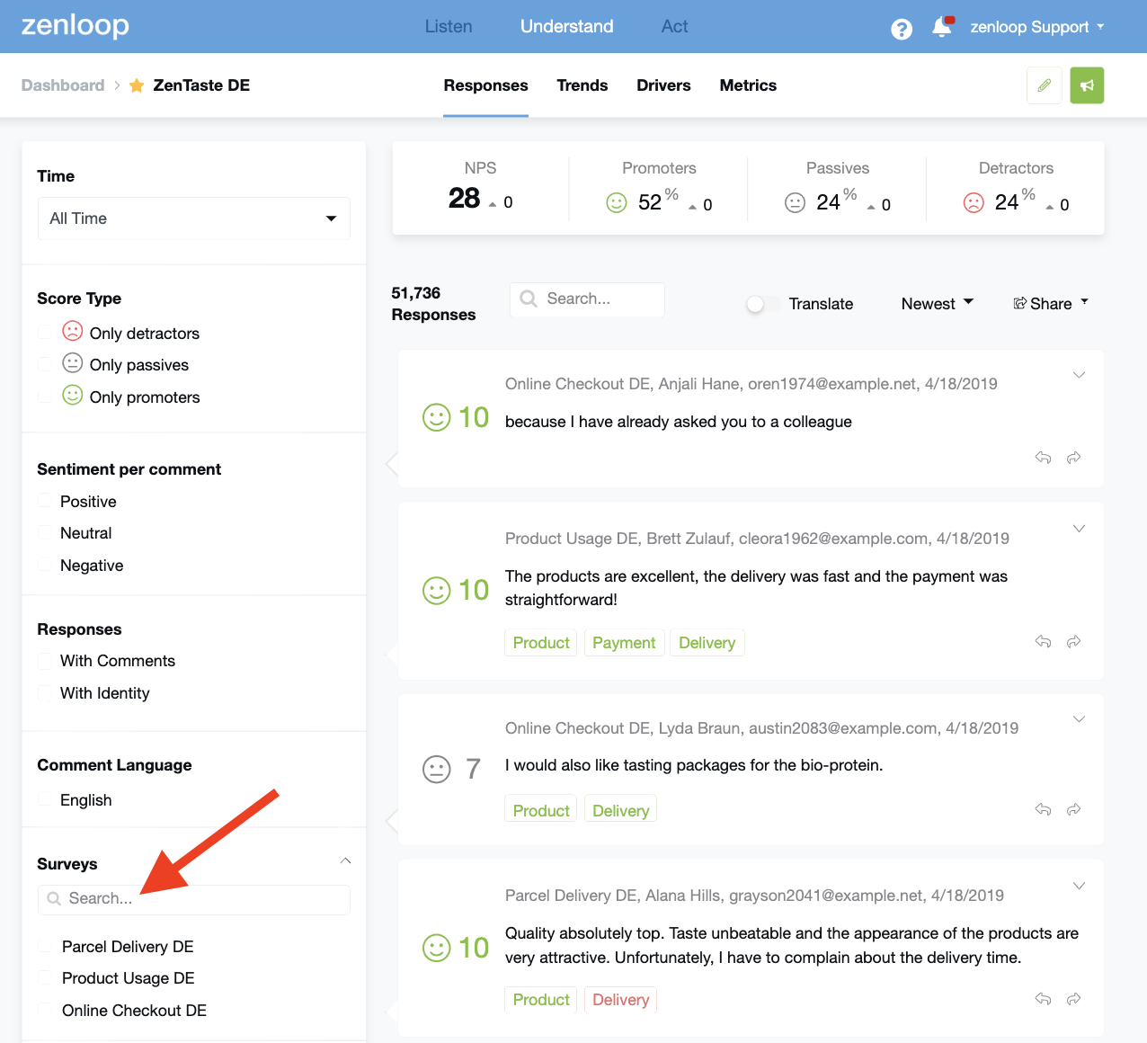Open the help question mark icon
Viewport: 1147px width, 1043px height.
(x=901, y=29)
